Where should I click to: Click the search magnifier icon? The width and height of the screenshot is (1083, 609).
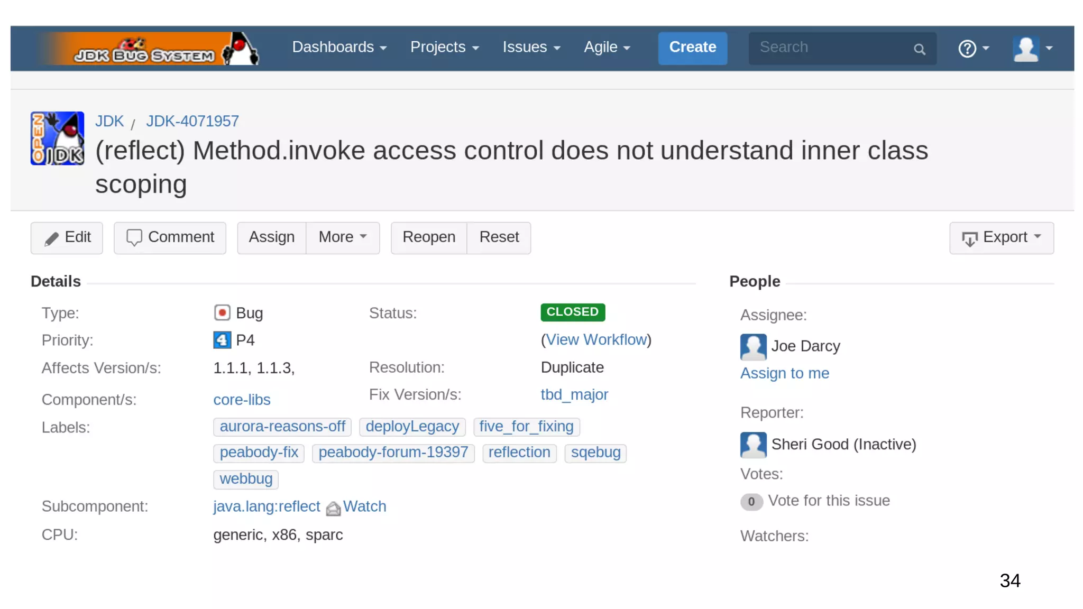point(919,49)
